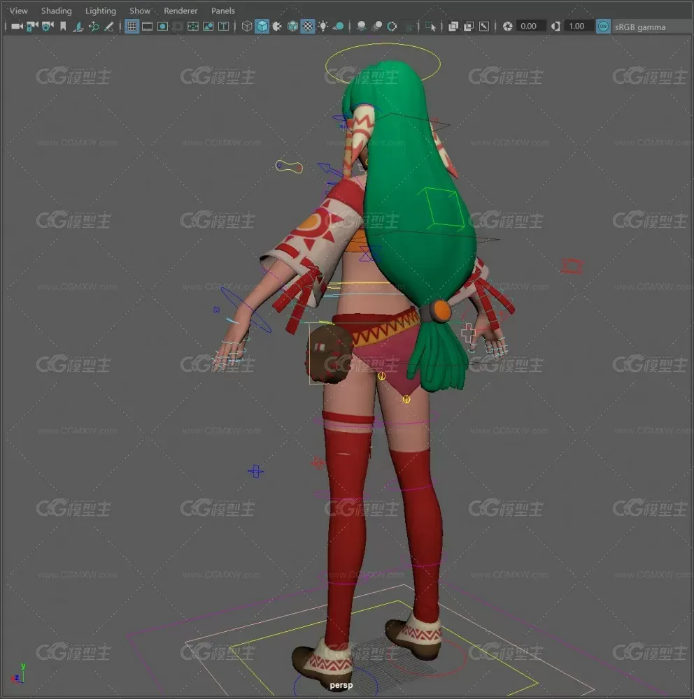Toggle the Film Gate icon
Image resolution: width=694 pixels, height=699 pixels.
[148, 27]
